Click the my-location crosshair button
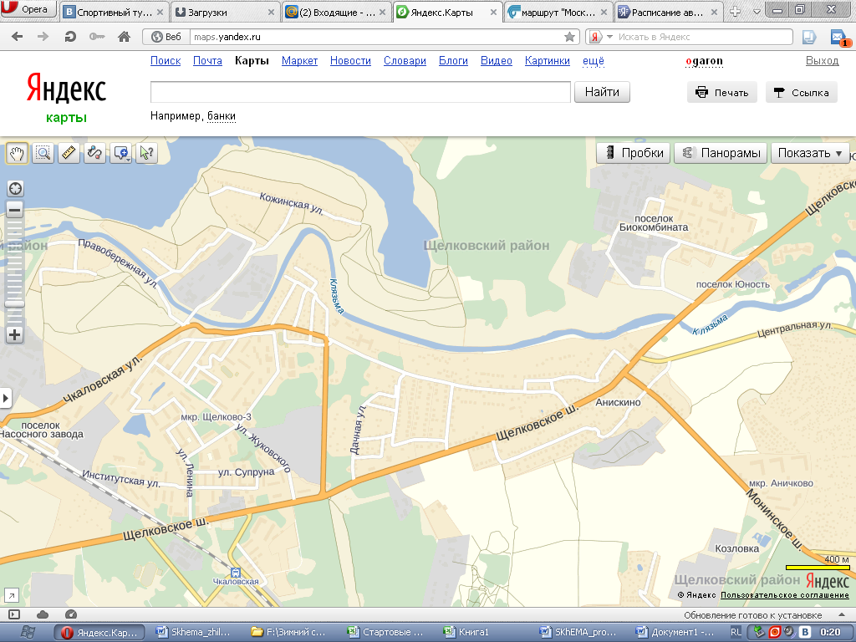Image resolution: width=856 pixels, height=642 pixels. coord(15,188)
